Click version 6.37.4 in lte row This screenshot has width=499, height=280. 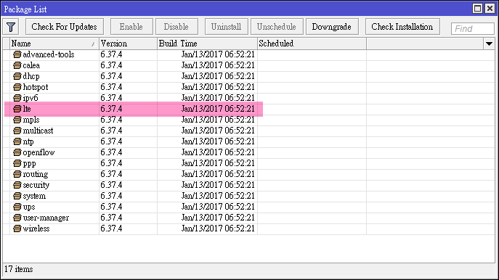tap(111, 109)
